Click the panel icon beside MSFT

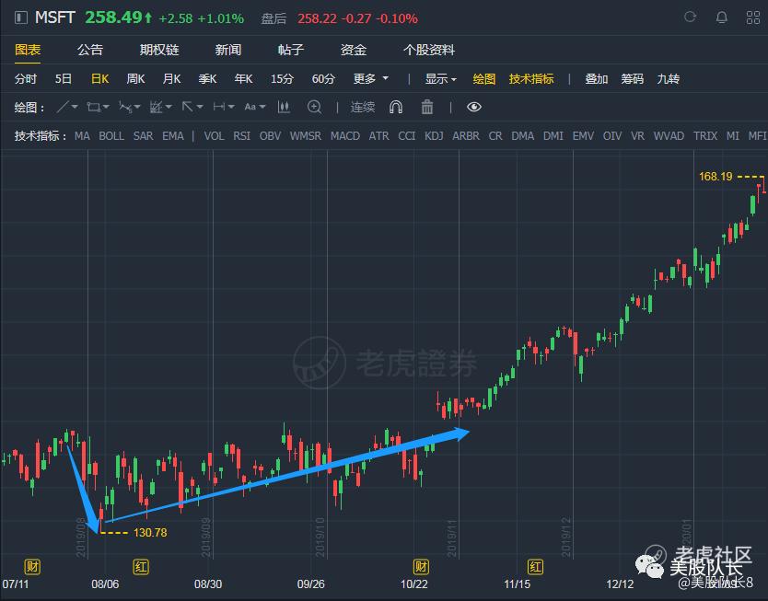pos(20,18)
